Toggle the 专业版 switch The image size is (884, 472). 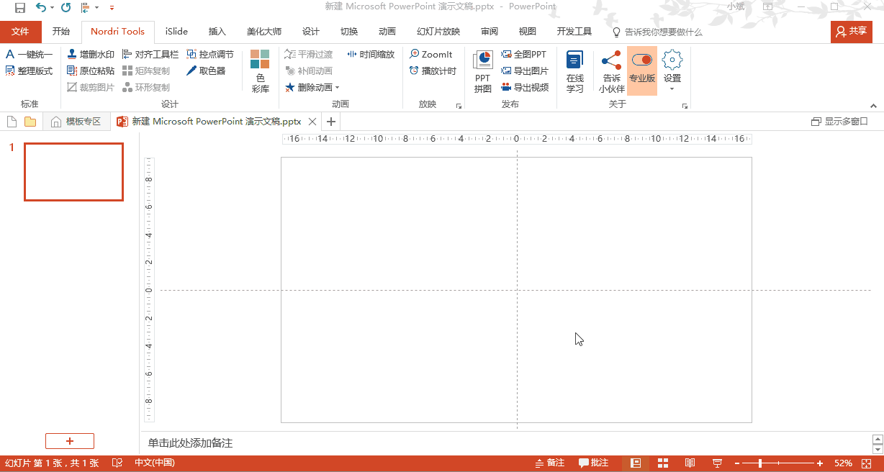[x=641, y=60]
